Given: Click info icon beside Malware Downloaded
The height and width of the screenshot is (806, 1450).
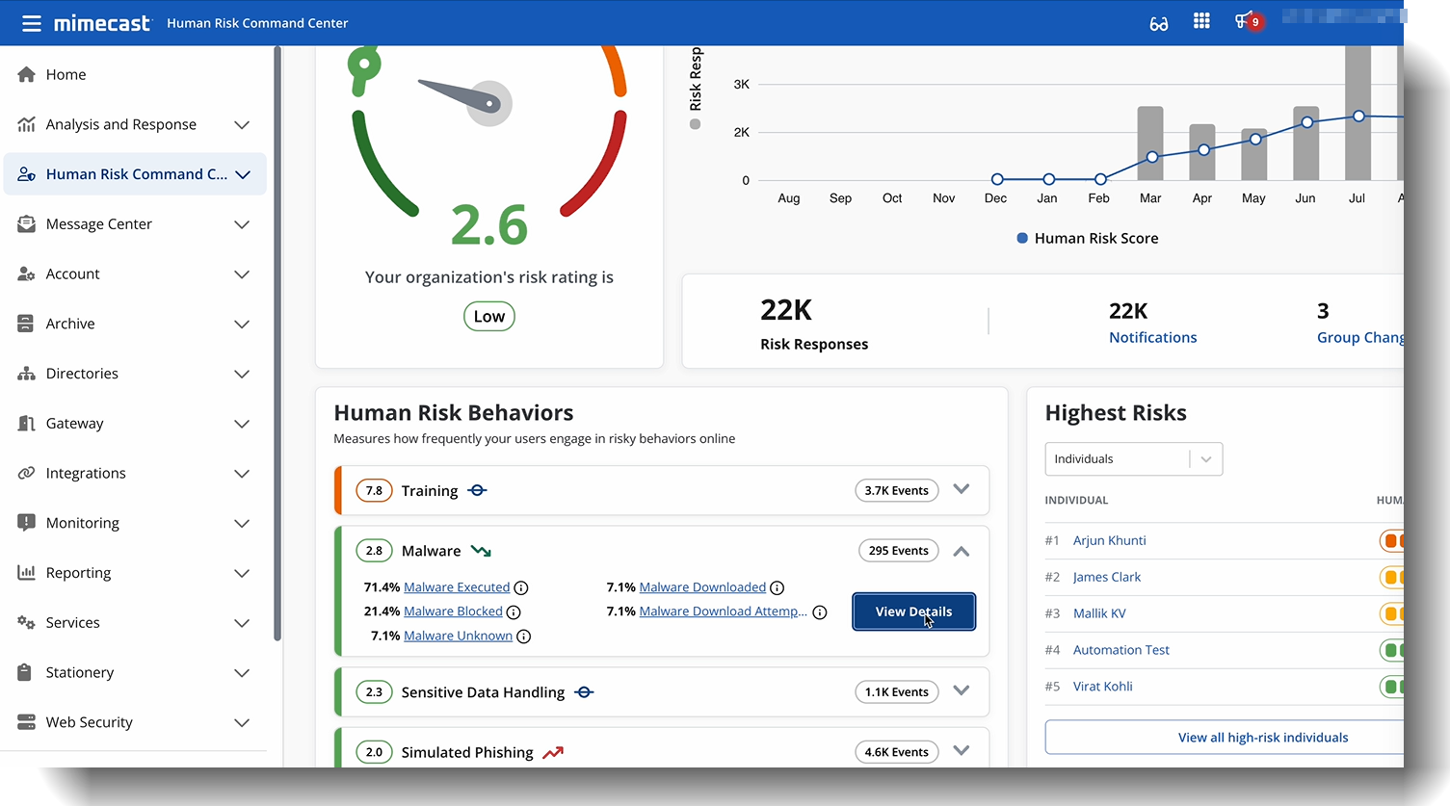Looking at the screenshot, I should pos(778,587).
